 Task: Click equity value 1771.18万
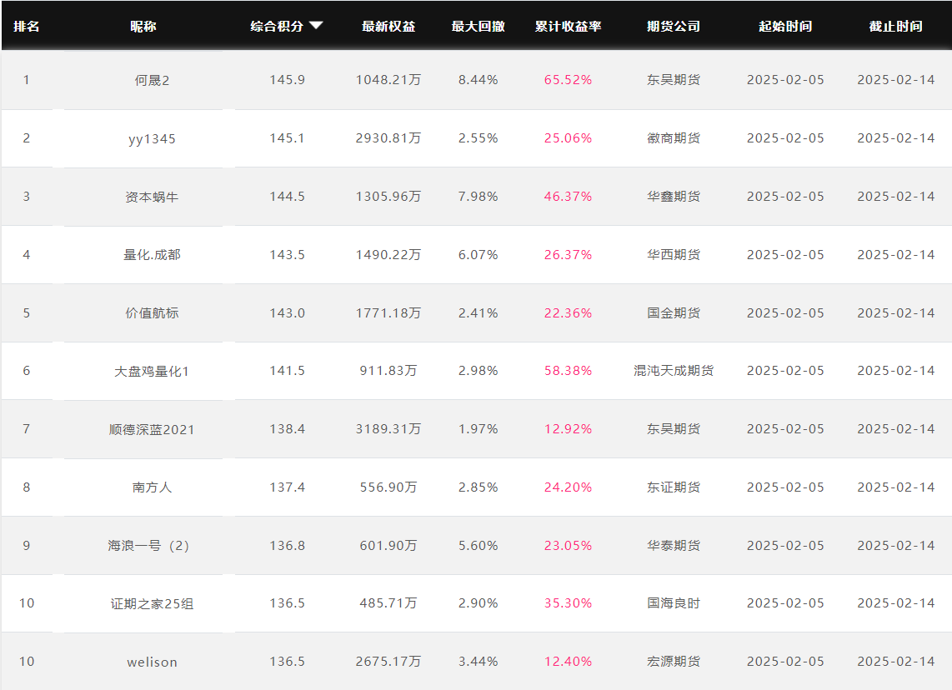click(x=388, y=312)
